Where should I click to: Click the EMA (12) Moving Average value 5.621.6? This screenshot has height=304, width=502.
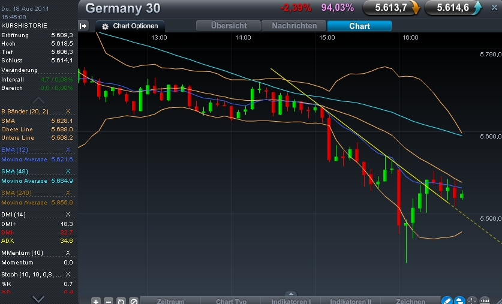(x=62, y=159)
